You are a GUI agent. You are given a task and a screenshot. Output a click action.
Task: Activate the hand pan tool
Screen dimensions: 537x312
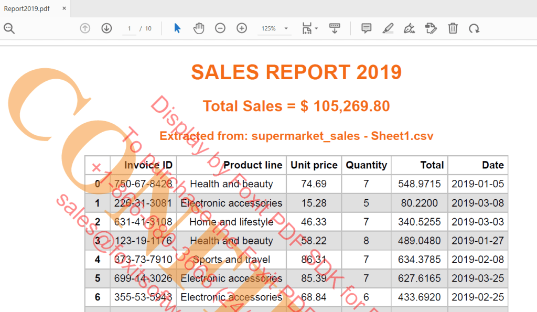pos(199,28)
